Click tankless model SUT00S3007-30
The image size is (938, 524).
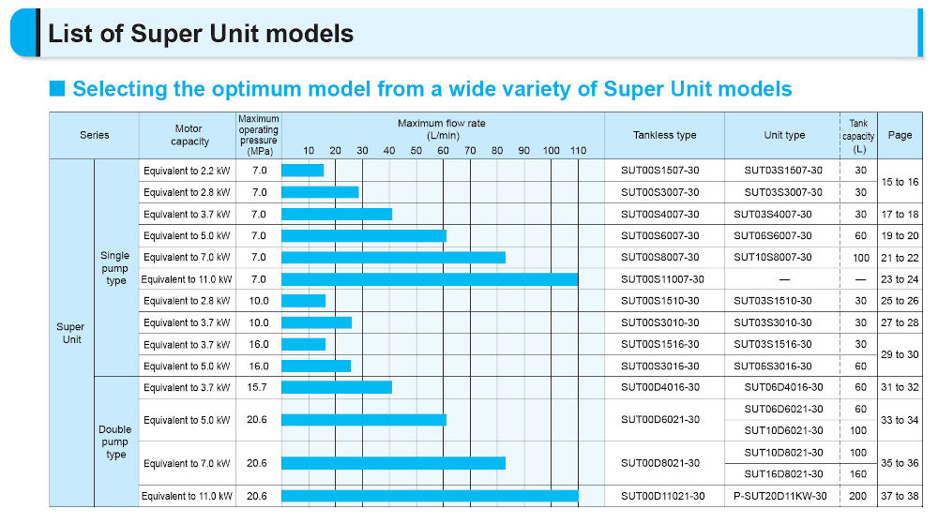pos(659,192)
